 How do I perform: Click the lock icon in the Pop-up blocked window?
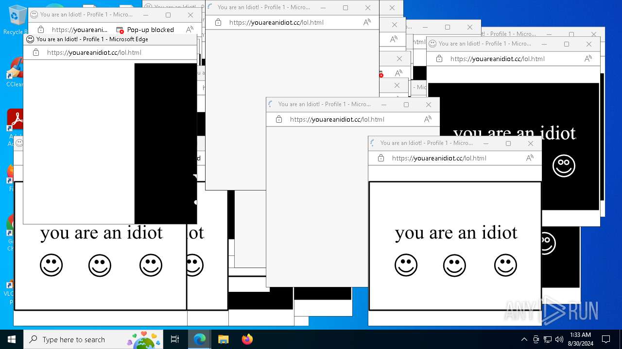(x=41, y=30)
